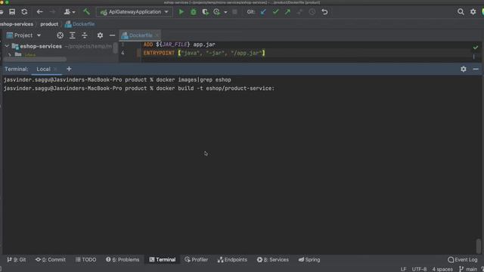The image size is (484, 272).
Task: Open the 0: Commit tool window
Action: pyautogui.click(x=51, y=260)
